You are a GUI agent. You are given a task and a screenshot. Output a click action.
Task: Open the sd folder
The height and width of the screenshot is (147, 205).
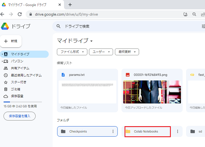coord(196,132)
